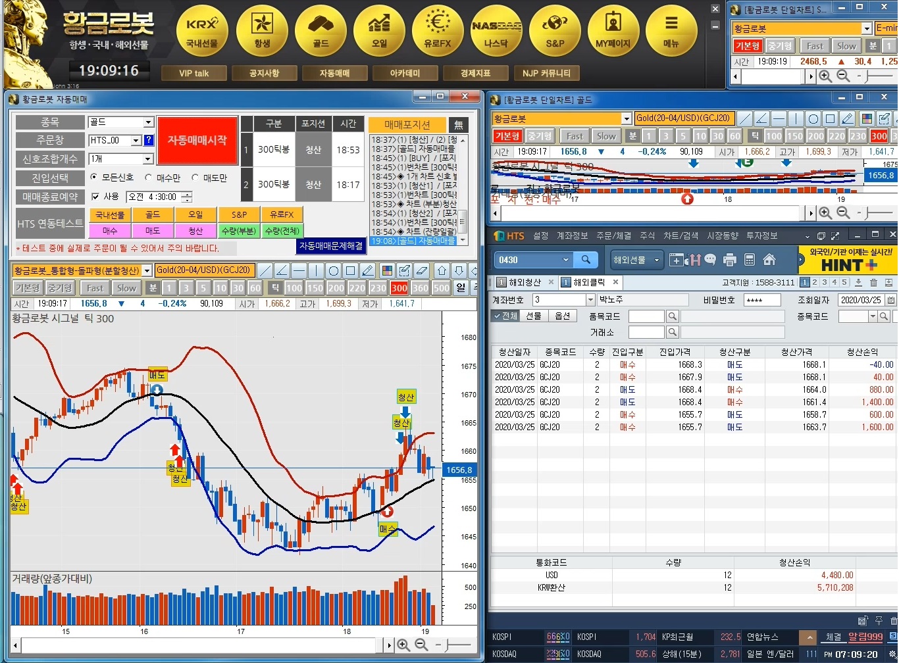Open the 항셍 round button
Viewport: 899px width, 663px height.
(x=261, y=30)
